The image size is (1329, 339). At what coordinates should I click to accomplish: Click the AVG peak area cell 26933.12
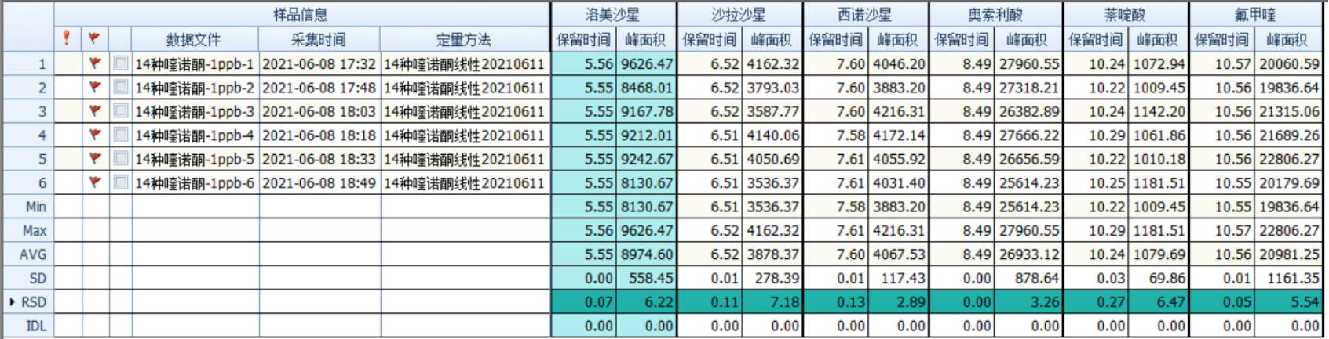(x=1028, y=254)
